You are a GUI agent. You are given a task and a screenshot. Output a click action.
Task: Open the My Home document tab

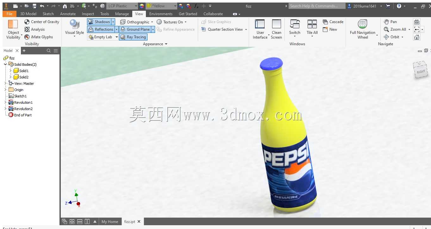pos(110,222)
